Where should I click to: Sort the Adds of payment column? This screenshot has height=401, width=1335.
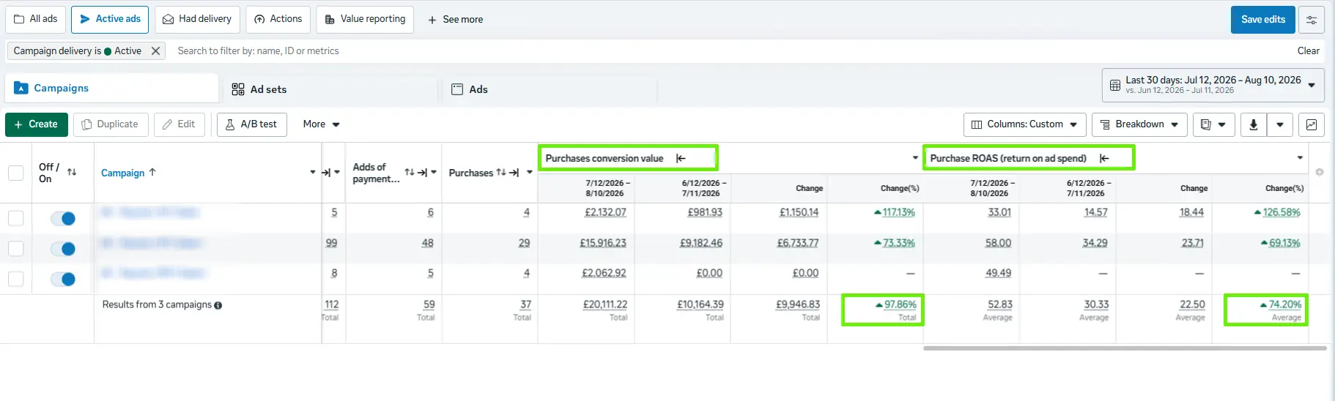[410, 173]
